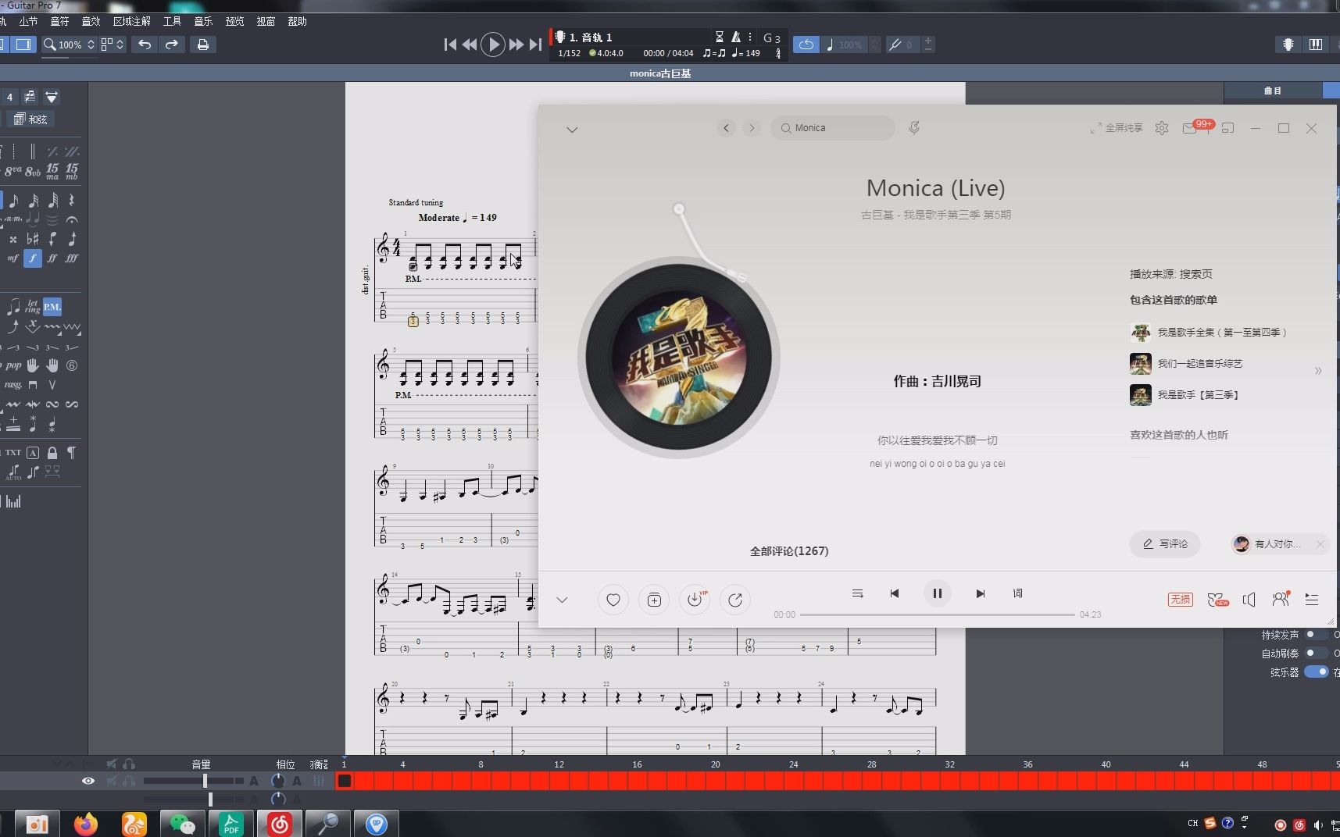Select the forte (f) dynamic
Image resolution: width=1340 pixels, height=837 pixels.
tap(33, 258)
